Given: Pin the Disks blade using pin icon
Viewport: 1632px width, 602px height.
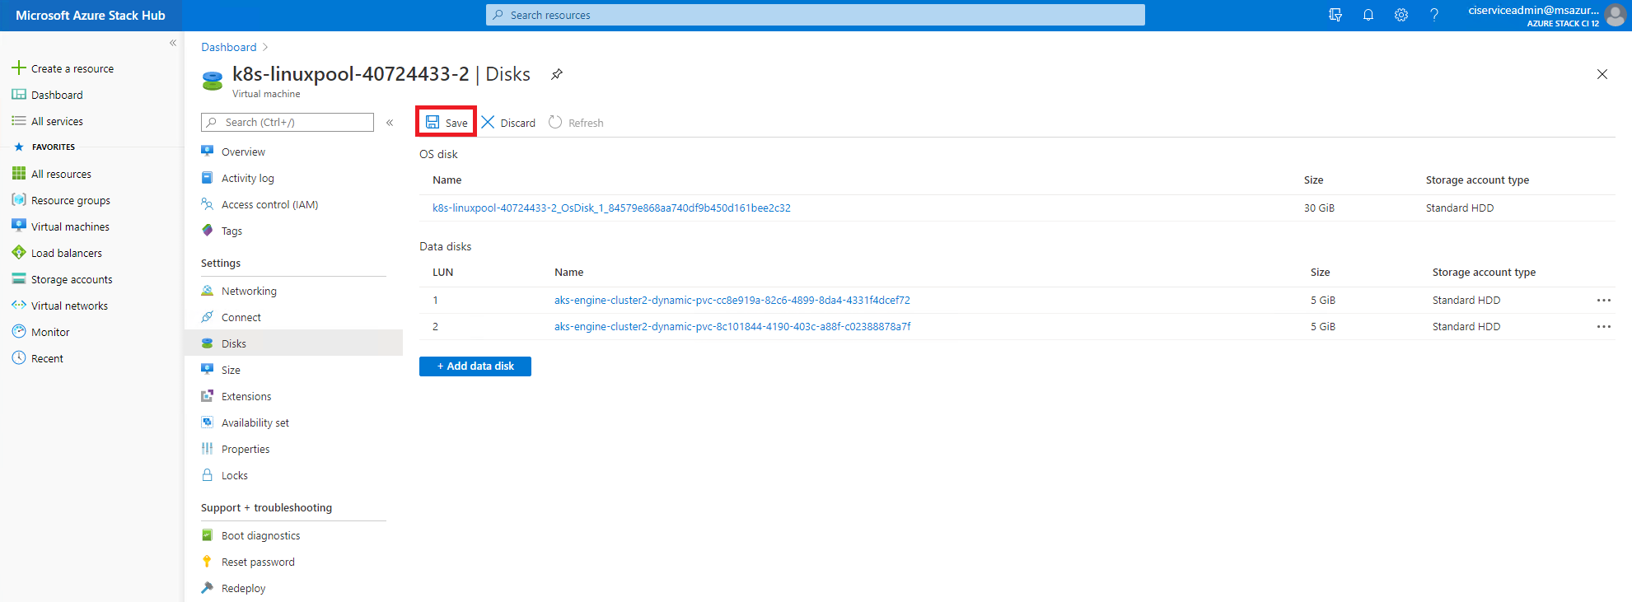Looking at the screenshot, I should (x=557, y=74).
